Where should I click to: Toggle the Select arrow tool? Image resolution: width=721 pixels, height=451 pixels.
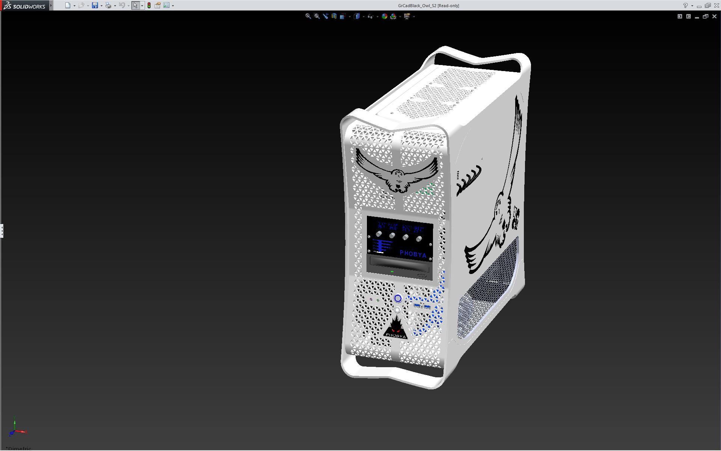[x=135, y=5]
